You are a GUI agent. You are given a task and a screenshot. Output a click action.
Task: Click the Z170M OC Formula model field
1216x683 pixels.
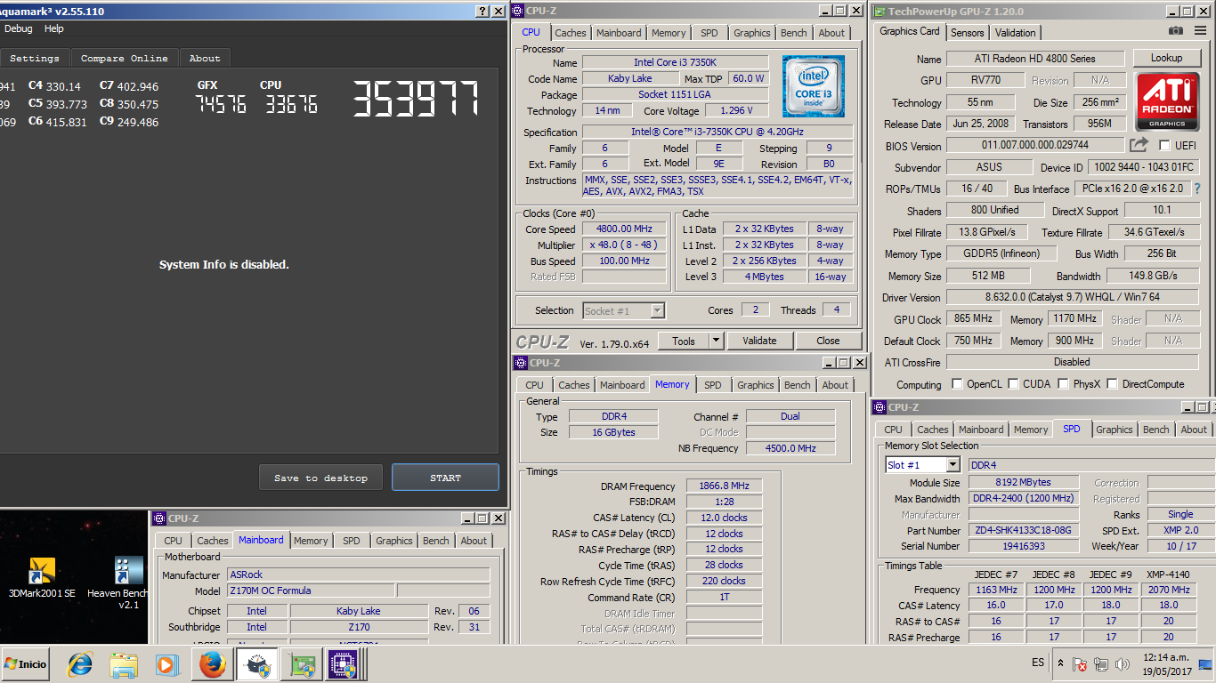coord(311,591)
